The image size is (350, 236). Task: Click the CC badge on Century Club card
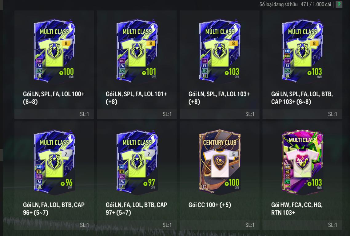click(205, 187)
